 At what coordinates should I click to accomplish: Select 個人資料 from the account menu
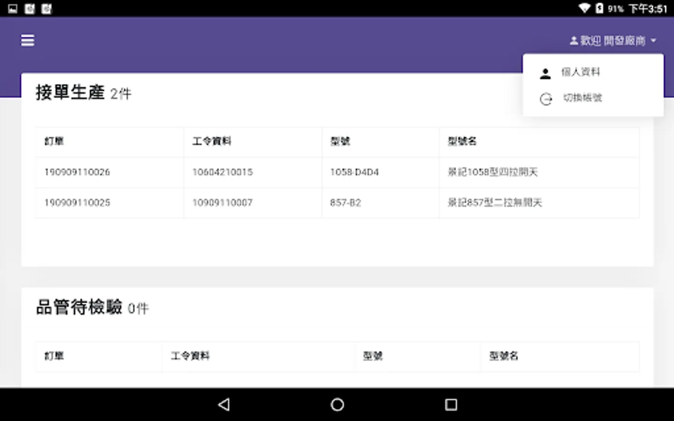click(x=580, y=72)
